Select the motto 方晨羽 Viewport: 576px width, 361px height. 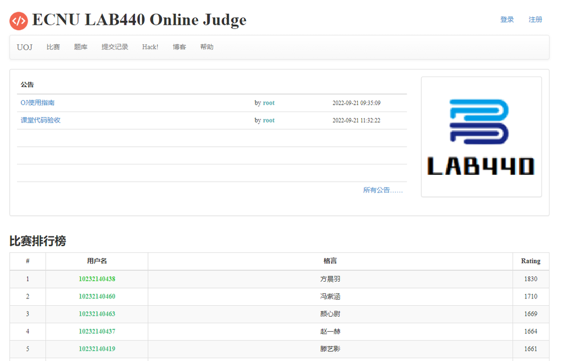330,279
